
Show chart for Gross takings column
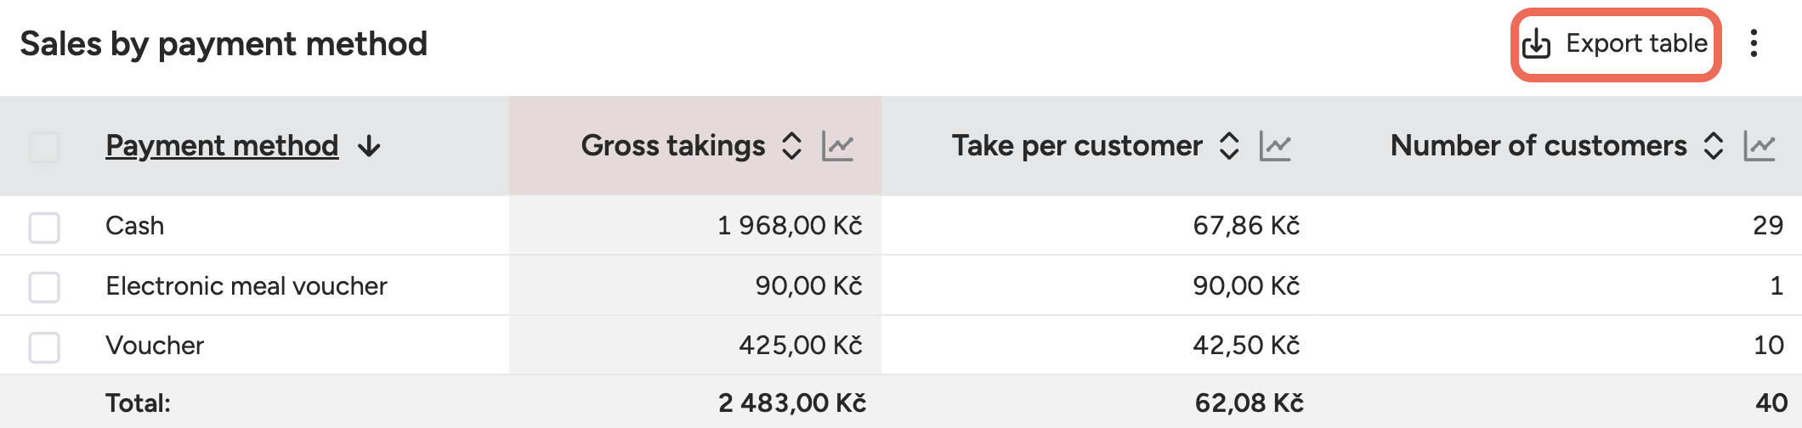click(837, 146)
